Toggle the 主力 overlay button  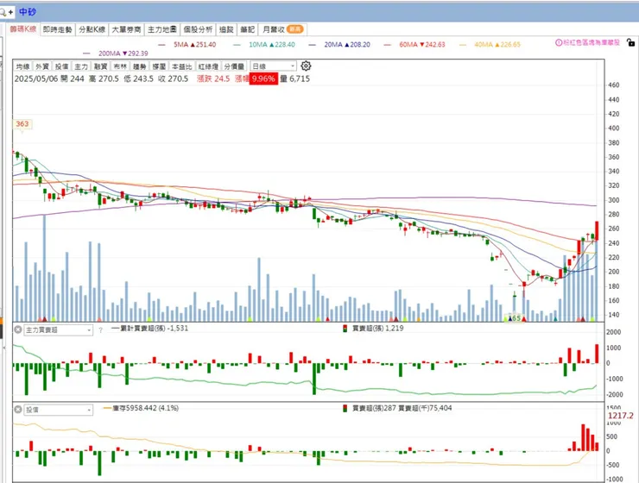coord(81,66)
